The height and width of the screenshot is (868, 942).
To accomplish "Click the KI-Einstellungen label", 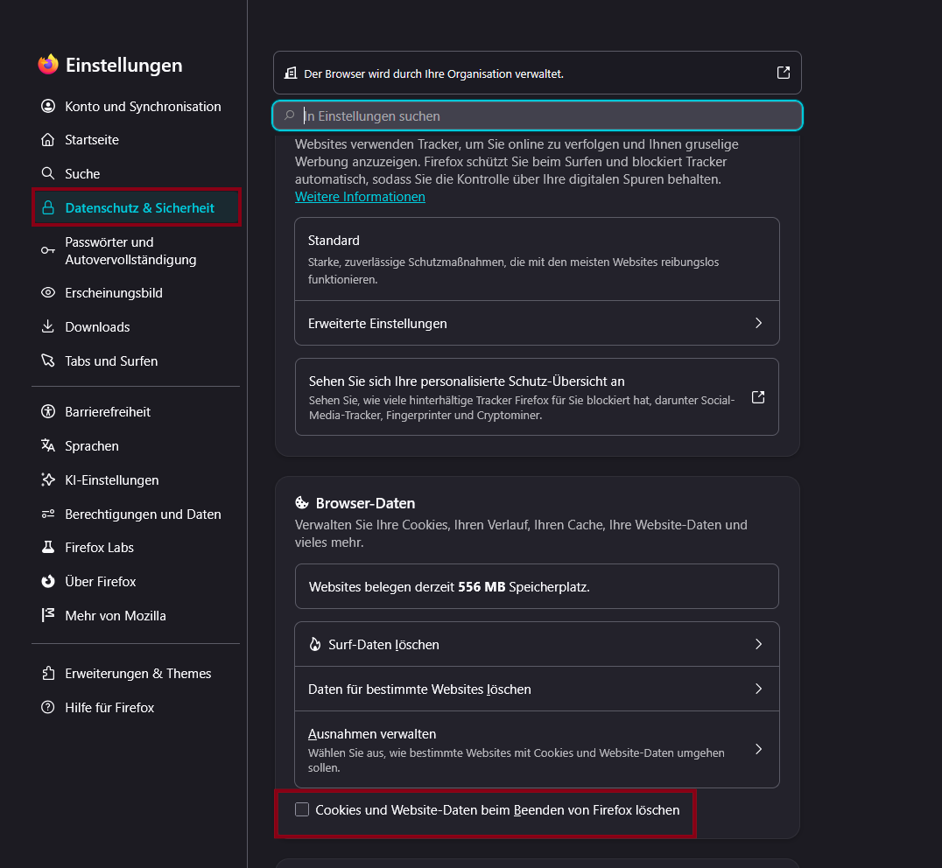I will (112, 479).
